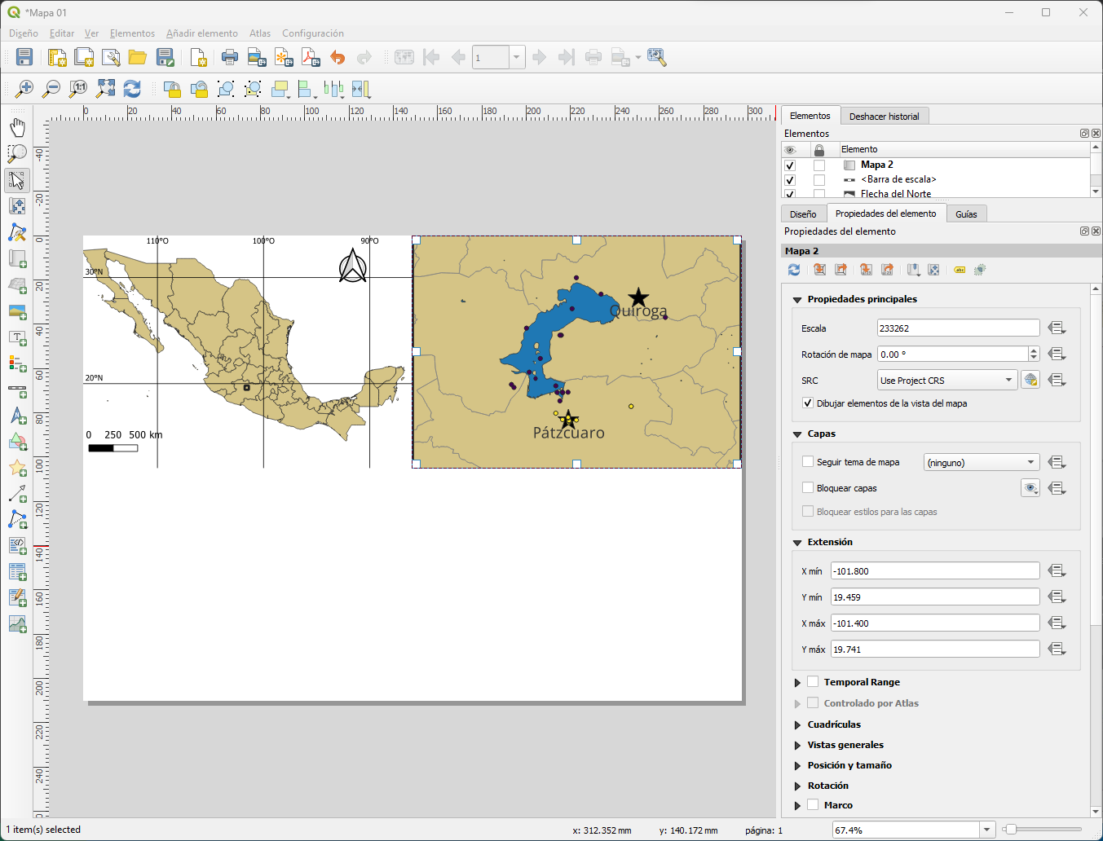Export layout as PDF icon

click(311, 57)
